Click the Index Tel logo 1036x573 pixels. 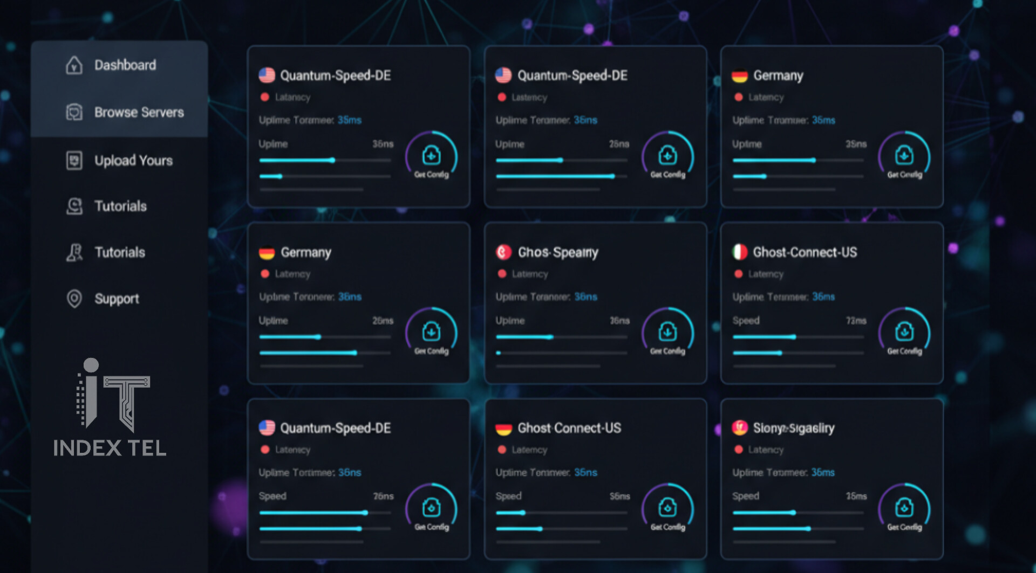pos(110,409)
